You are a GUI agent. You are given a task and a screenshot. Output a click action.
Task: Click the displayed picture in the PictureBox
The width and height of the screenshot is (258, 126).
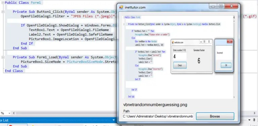(178, 57)
